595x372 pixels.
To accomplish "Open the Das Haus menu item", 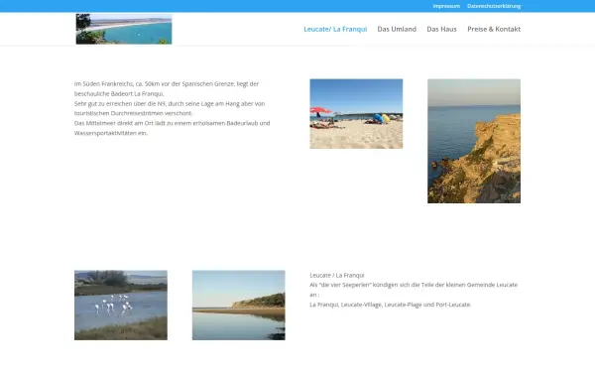I will (x=441, y=29).
